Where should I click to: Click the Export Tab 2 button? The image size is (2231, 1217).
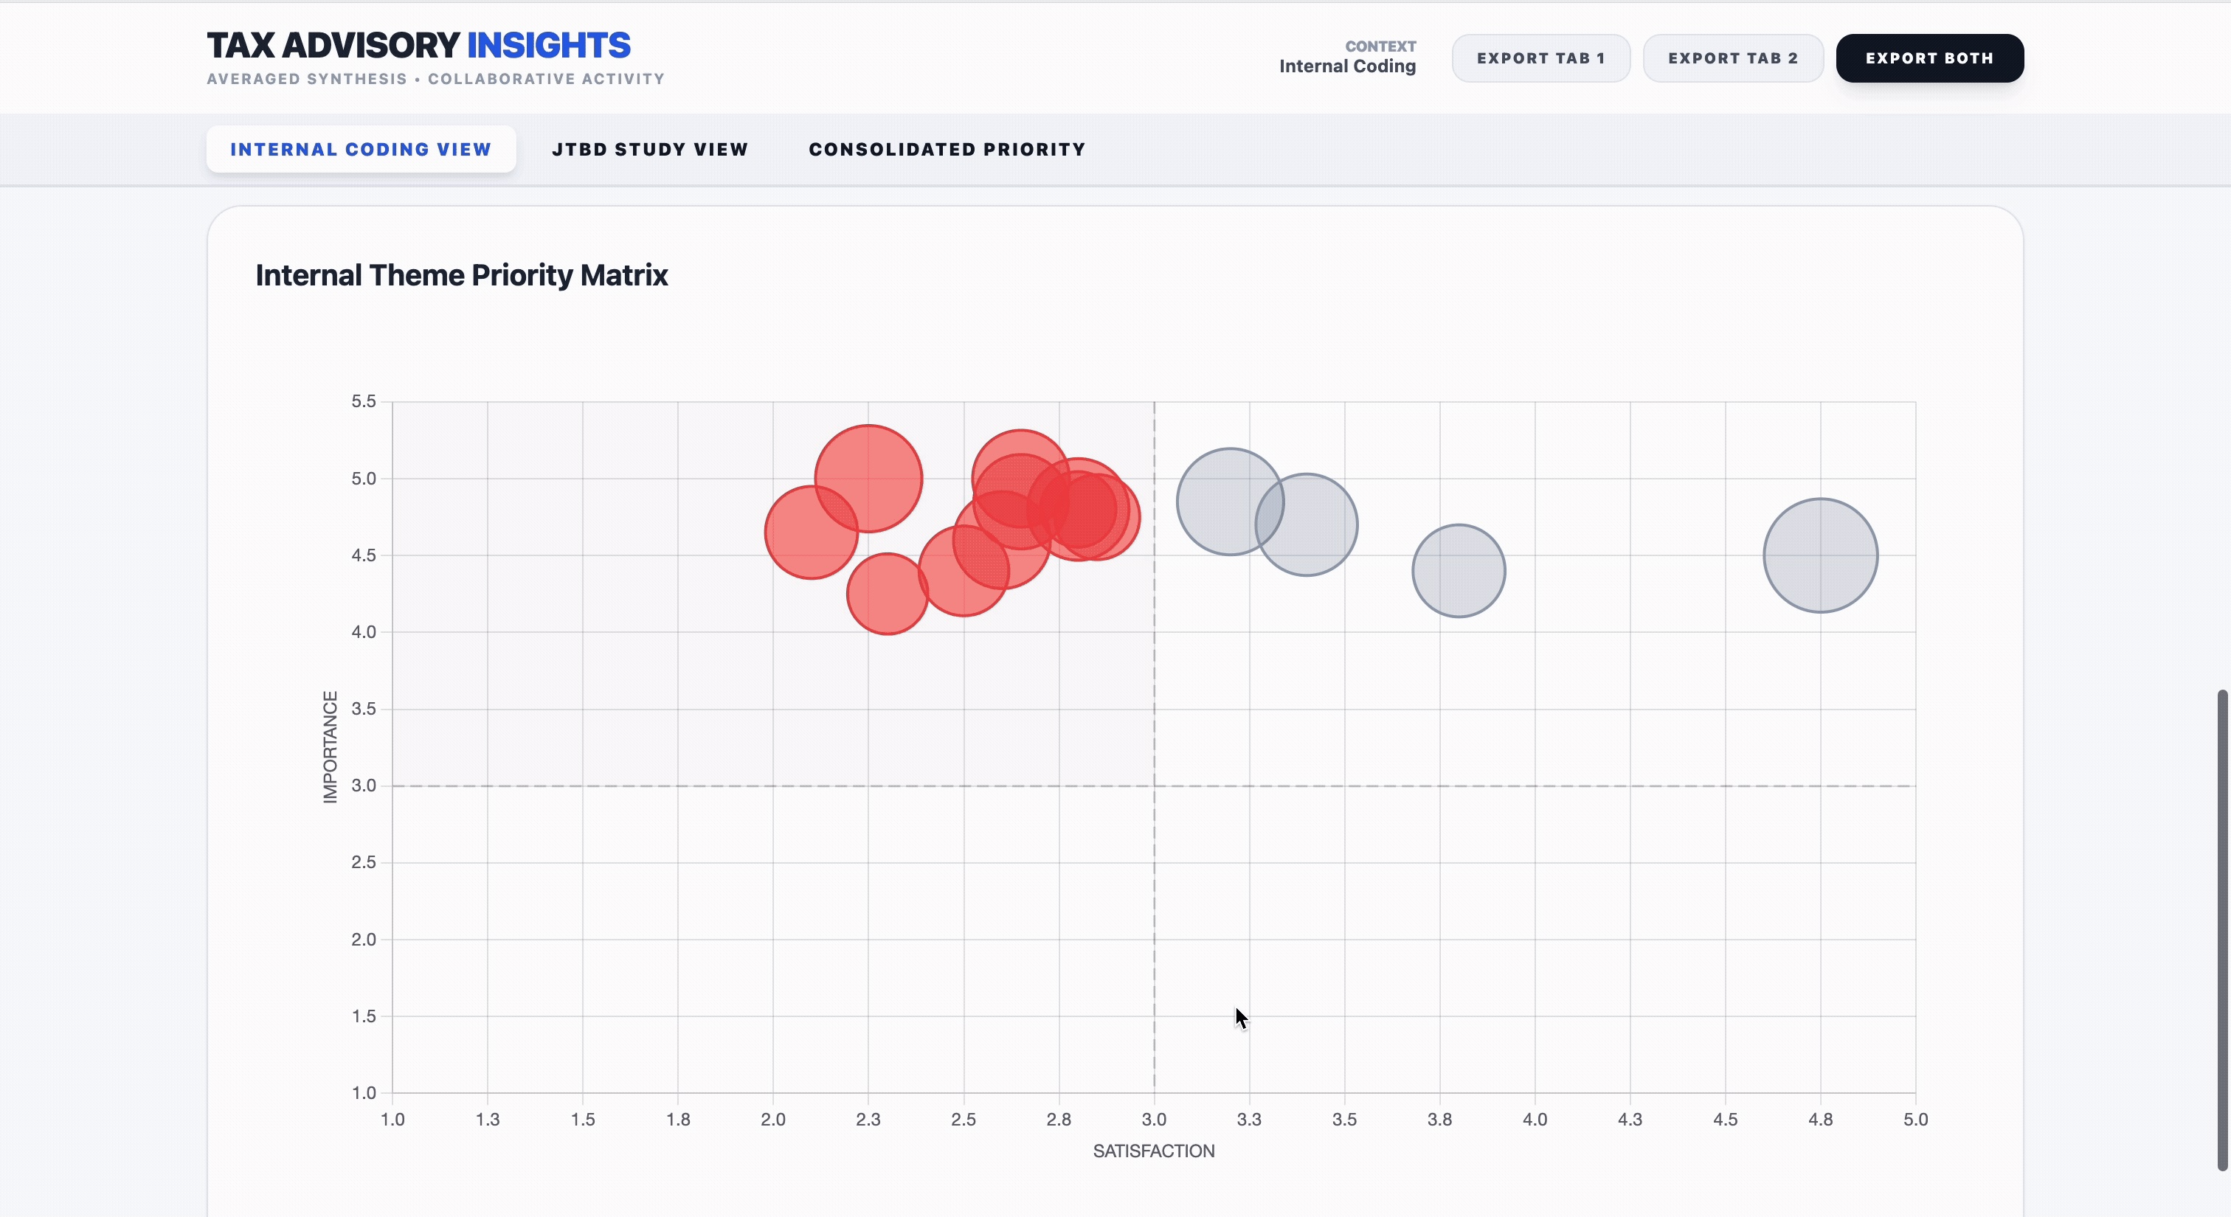(x=1732, y=57)
